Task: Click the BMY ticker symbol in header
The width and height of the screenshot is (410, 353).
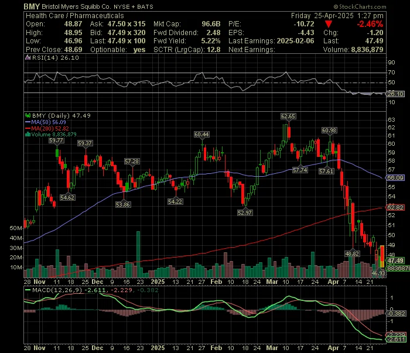Action: (x=32, y=6)
